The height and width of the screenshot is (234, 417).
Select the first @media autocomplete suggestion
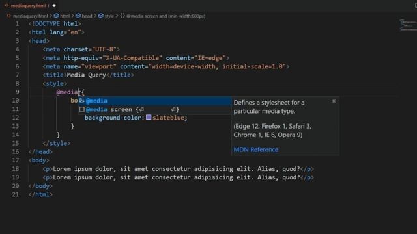point(154,101)
